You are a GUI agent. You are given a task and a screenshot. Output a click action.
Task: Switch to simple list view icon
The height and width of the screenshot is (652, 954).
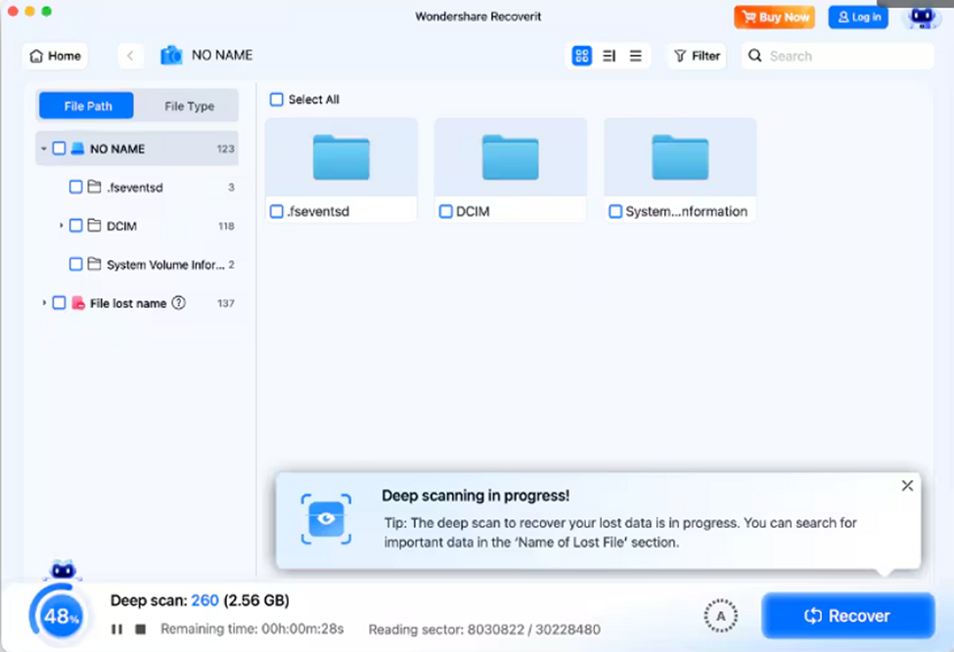636,56
